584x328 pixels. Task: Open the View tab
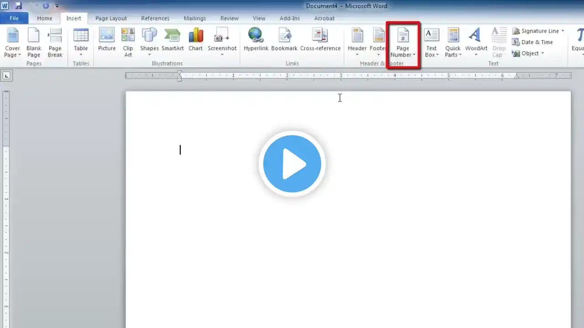coord(259,18)
